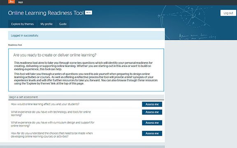Select question 'How would online learning affect you and your students?'

pos(45,104)
